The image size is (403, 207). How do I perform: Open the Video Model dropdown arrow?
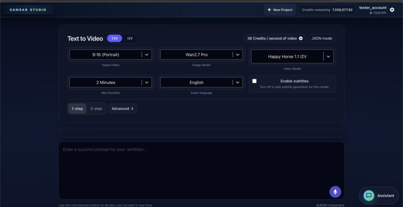pyautogui.click(x=328, y=56)
